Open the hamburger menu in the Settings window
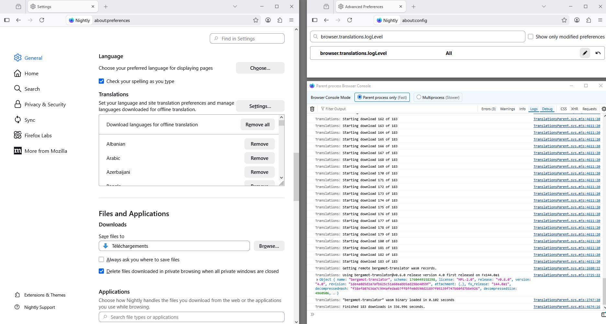606x324 pixels. (291, 20)
